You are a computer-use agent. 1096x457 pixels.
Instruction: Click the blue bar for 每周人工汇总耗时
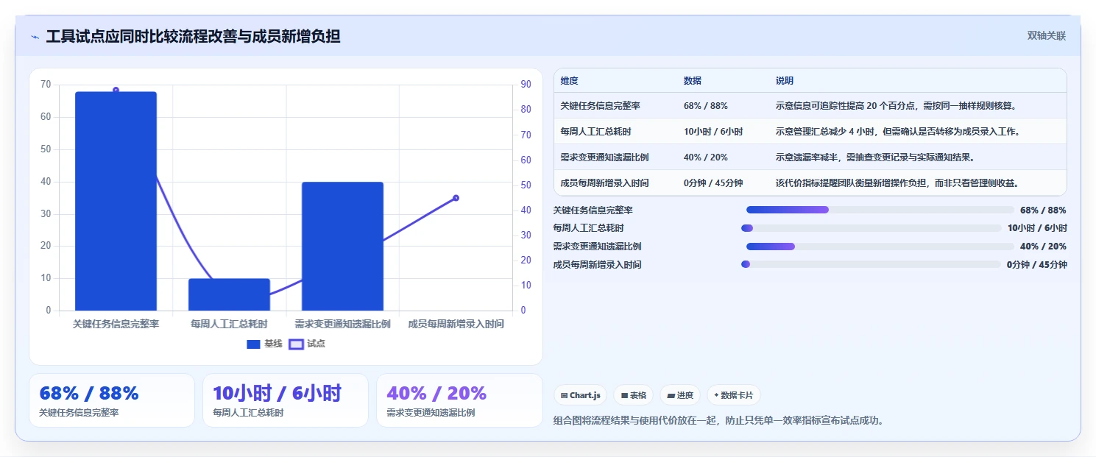[x=229, y=294]
